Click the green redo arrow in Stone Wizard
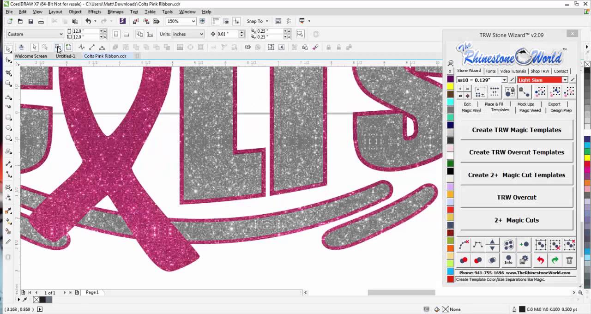The height and width of the screenshot is (314, 591). 555,260
